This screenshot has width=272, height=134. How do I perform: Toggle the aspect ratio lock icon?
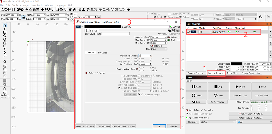pyautogui.click(x=24, y=17)
